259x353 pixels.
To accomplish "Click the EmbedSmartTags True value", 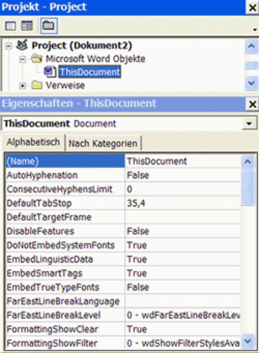I will pos(183,273).
